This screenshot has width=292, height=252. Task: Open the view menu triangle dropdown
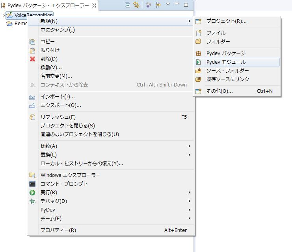(x=168, y=4)
